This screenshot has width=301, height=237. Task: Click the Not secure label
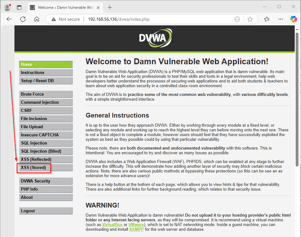point(69,19)
